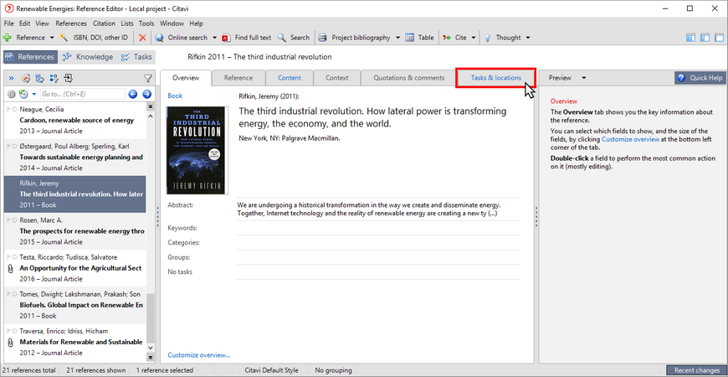This screenshot has height=377, width=728.
Task: Click the Recent changes button
Action: (x=696, y=370)
